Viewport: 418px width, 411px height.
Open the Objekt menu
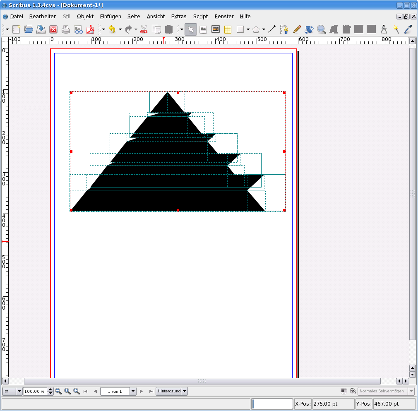[x=85, y=17]
